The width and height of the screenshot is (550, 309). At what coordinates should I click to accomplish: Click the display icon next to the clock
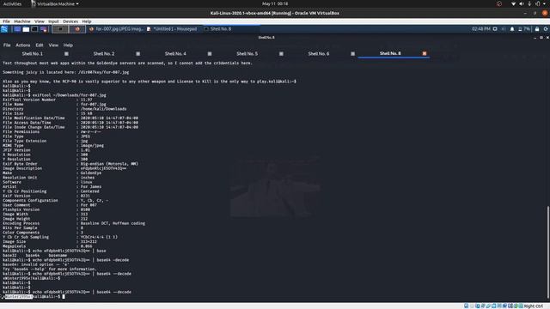495,29
